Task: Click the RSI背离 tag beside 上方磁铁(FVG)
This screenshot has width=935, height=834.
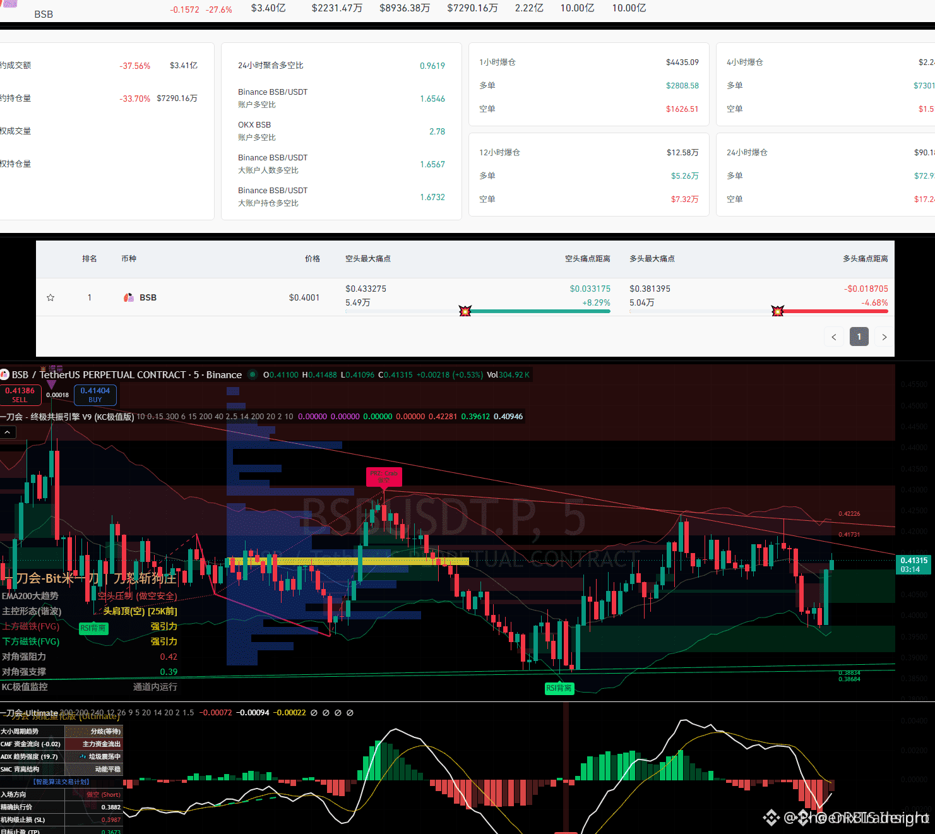Action: point(93,628)
